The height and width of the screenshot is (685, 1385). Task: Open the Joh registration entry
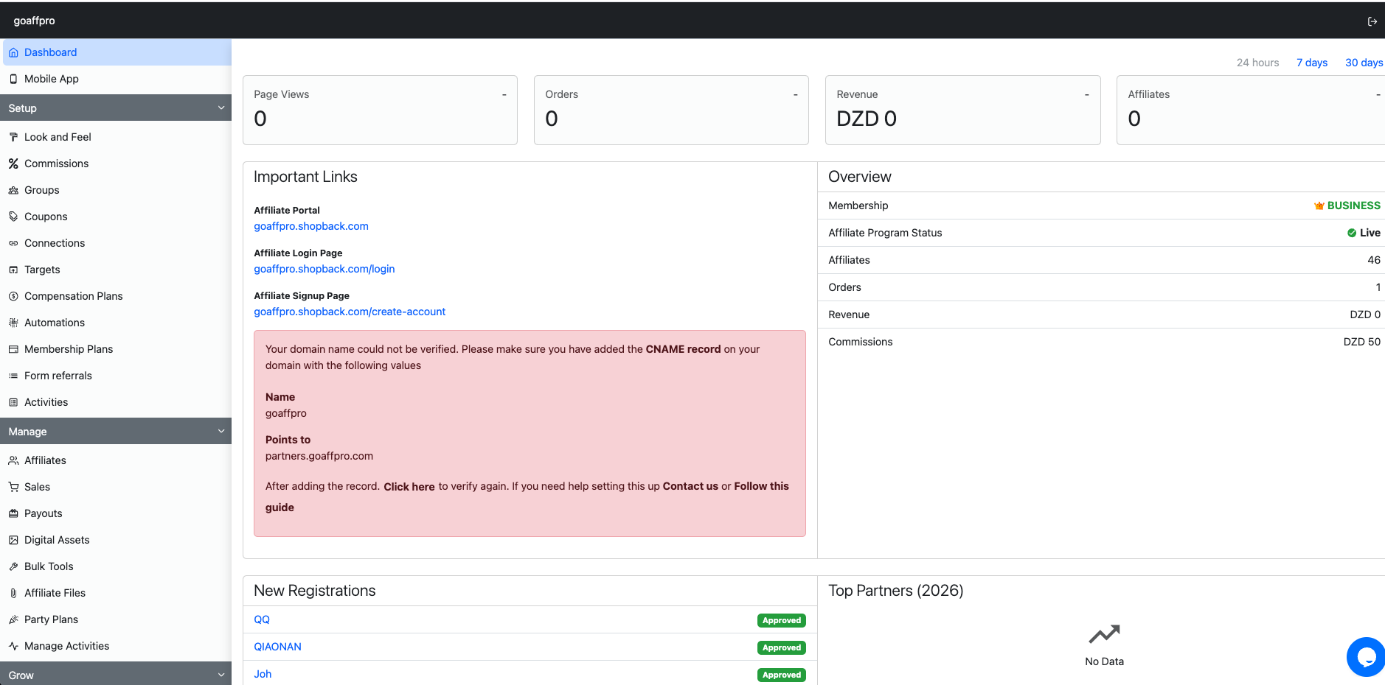point(263,674)
